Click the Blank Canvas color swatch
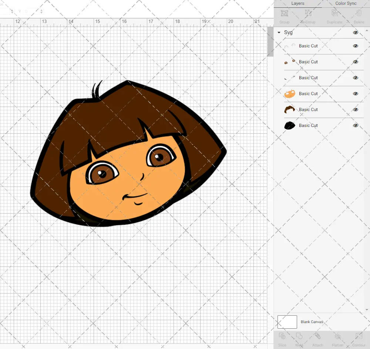Image resolution: width=370 pixels, height=349 pixels. [x=287, y=322]
